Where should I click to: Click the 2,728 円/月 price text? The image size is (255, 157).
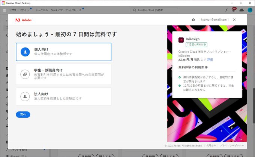point(186,59)
